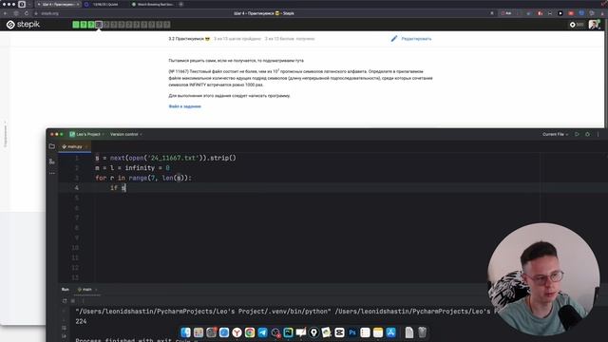The image size is (608, 342).
Task: Open Launchpad from the Dock
Action: coord(199,332)
